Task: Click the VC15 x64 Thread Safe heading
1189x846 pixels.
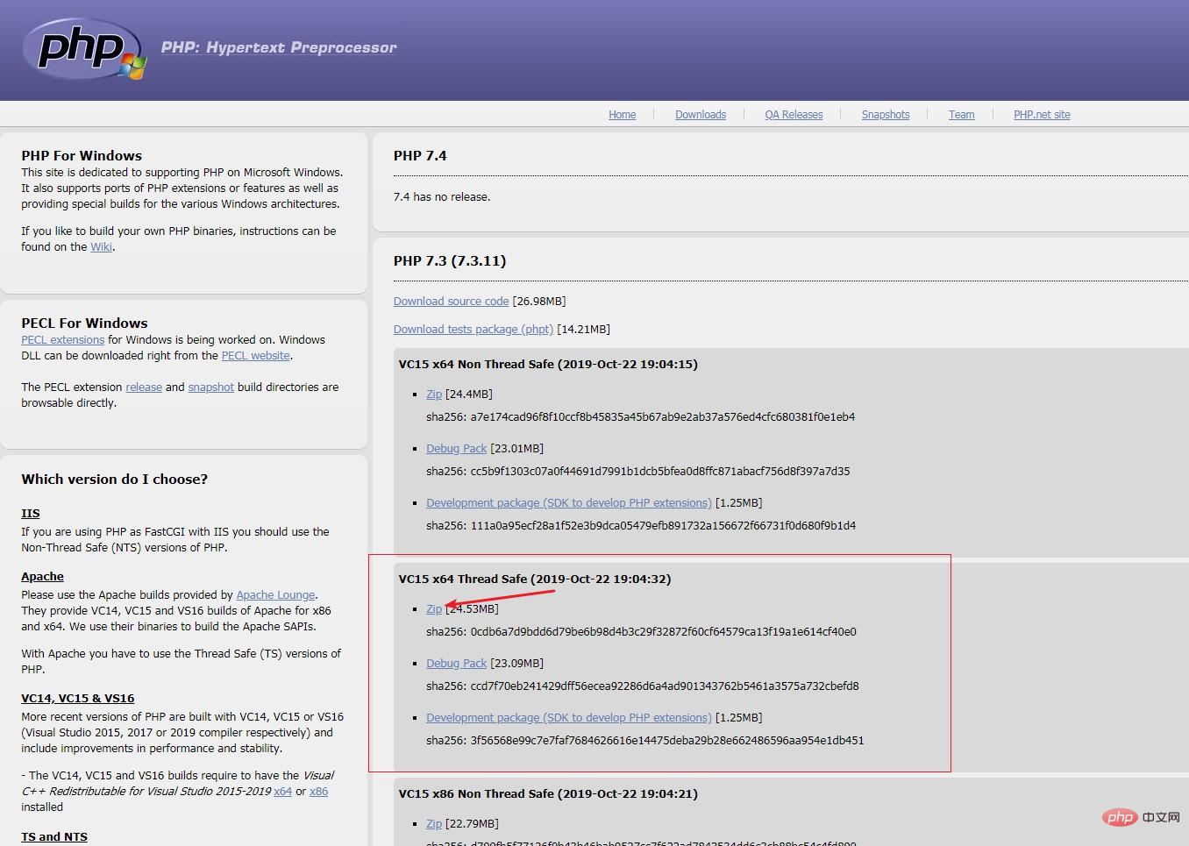Action: tap(535, 579)
